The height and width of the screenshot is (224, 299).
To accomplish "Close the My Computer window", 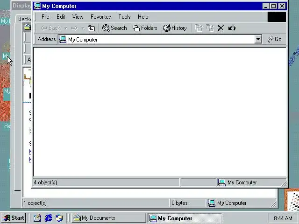I will tap(282, 6).
